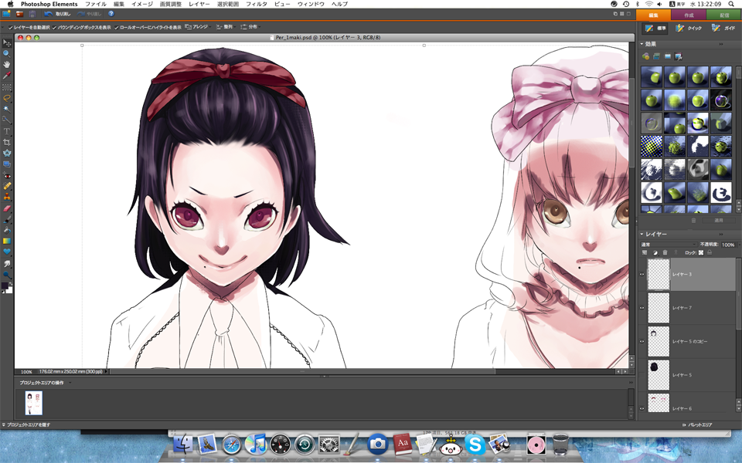Click the adjustment layer half-circle icon
The height and width of the screenshot is (463, 742).
655,253
